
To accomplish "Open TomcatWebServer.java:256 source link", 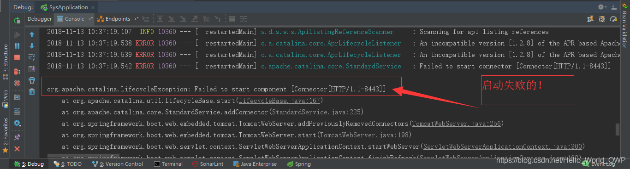I will 457,124.
